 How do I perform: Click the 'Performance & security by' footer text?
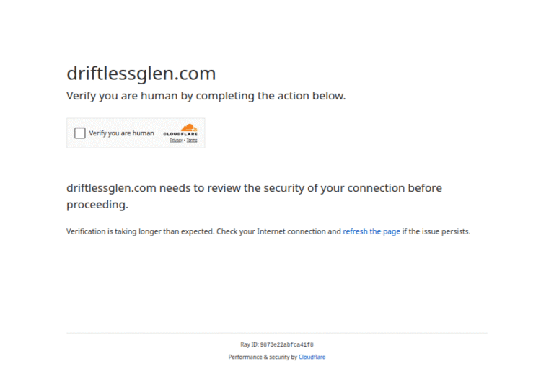pyautogui.click(x=263, y=357)
